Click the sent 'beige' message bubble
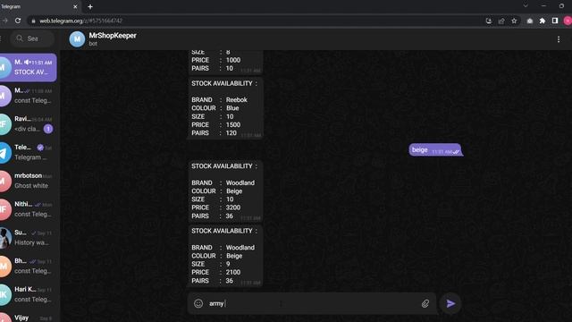This screenshot has height=322, width=572. pos(435,149)
